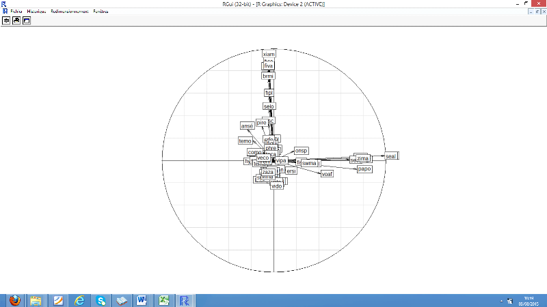Viewport: 547px width, 307px height.
Task: Launch Internet Explorer from the taskbar
Action: point(79,300)
